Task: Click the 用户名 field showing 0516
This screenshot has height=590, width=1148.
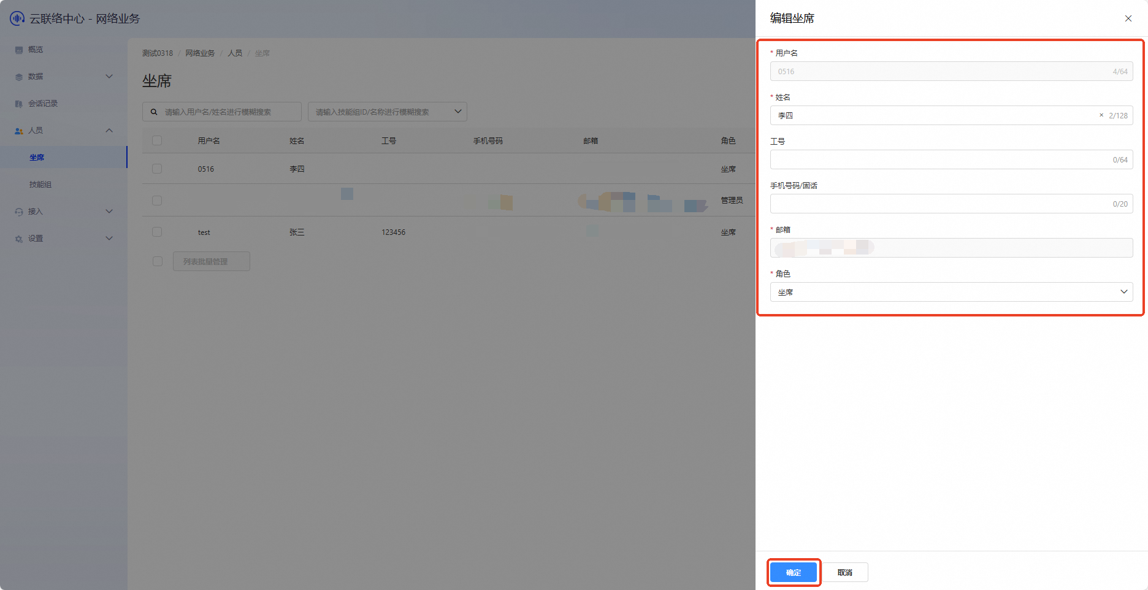Action: [x=951, y=71]
